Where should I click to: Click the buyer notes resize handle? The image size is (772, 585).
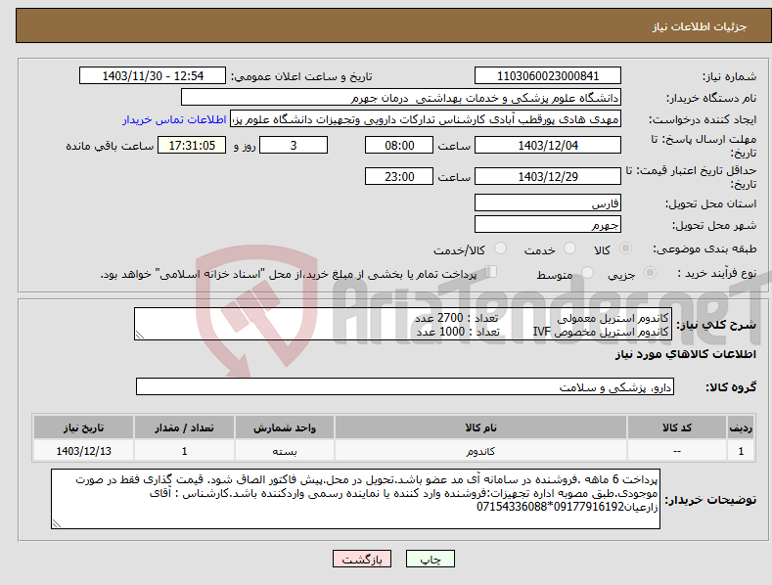57,524
